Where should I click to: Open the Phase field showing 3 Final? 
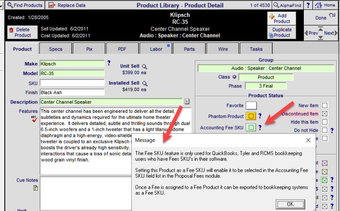266,86
